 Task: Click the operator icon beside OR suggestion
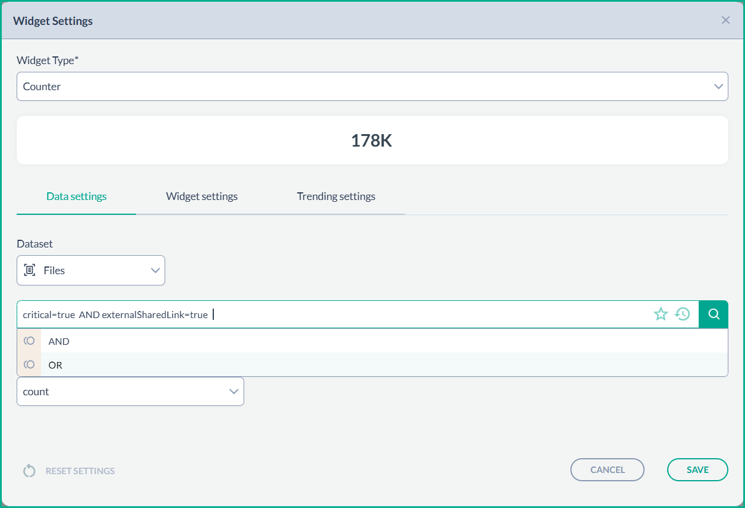coord(29,365)
